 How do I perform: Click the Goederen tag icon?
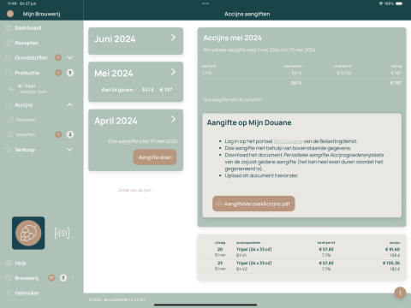10,120
